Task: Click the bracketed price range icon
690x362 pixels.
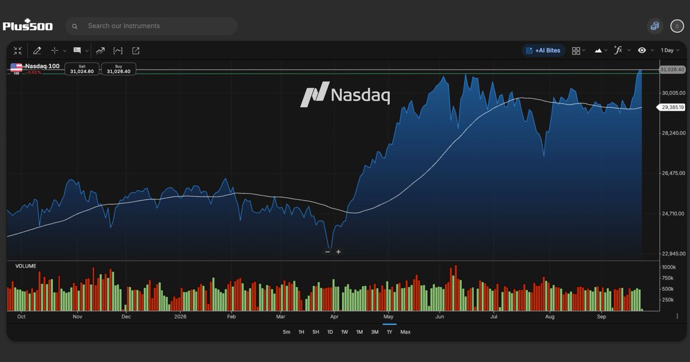Action: point(118,51)
